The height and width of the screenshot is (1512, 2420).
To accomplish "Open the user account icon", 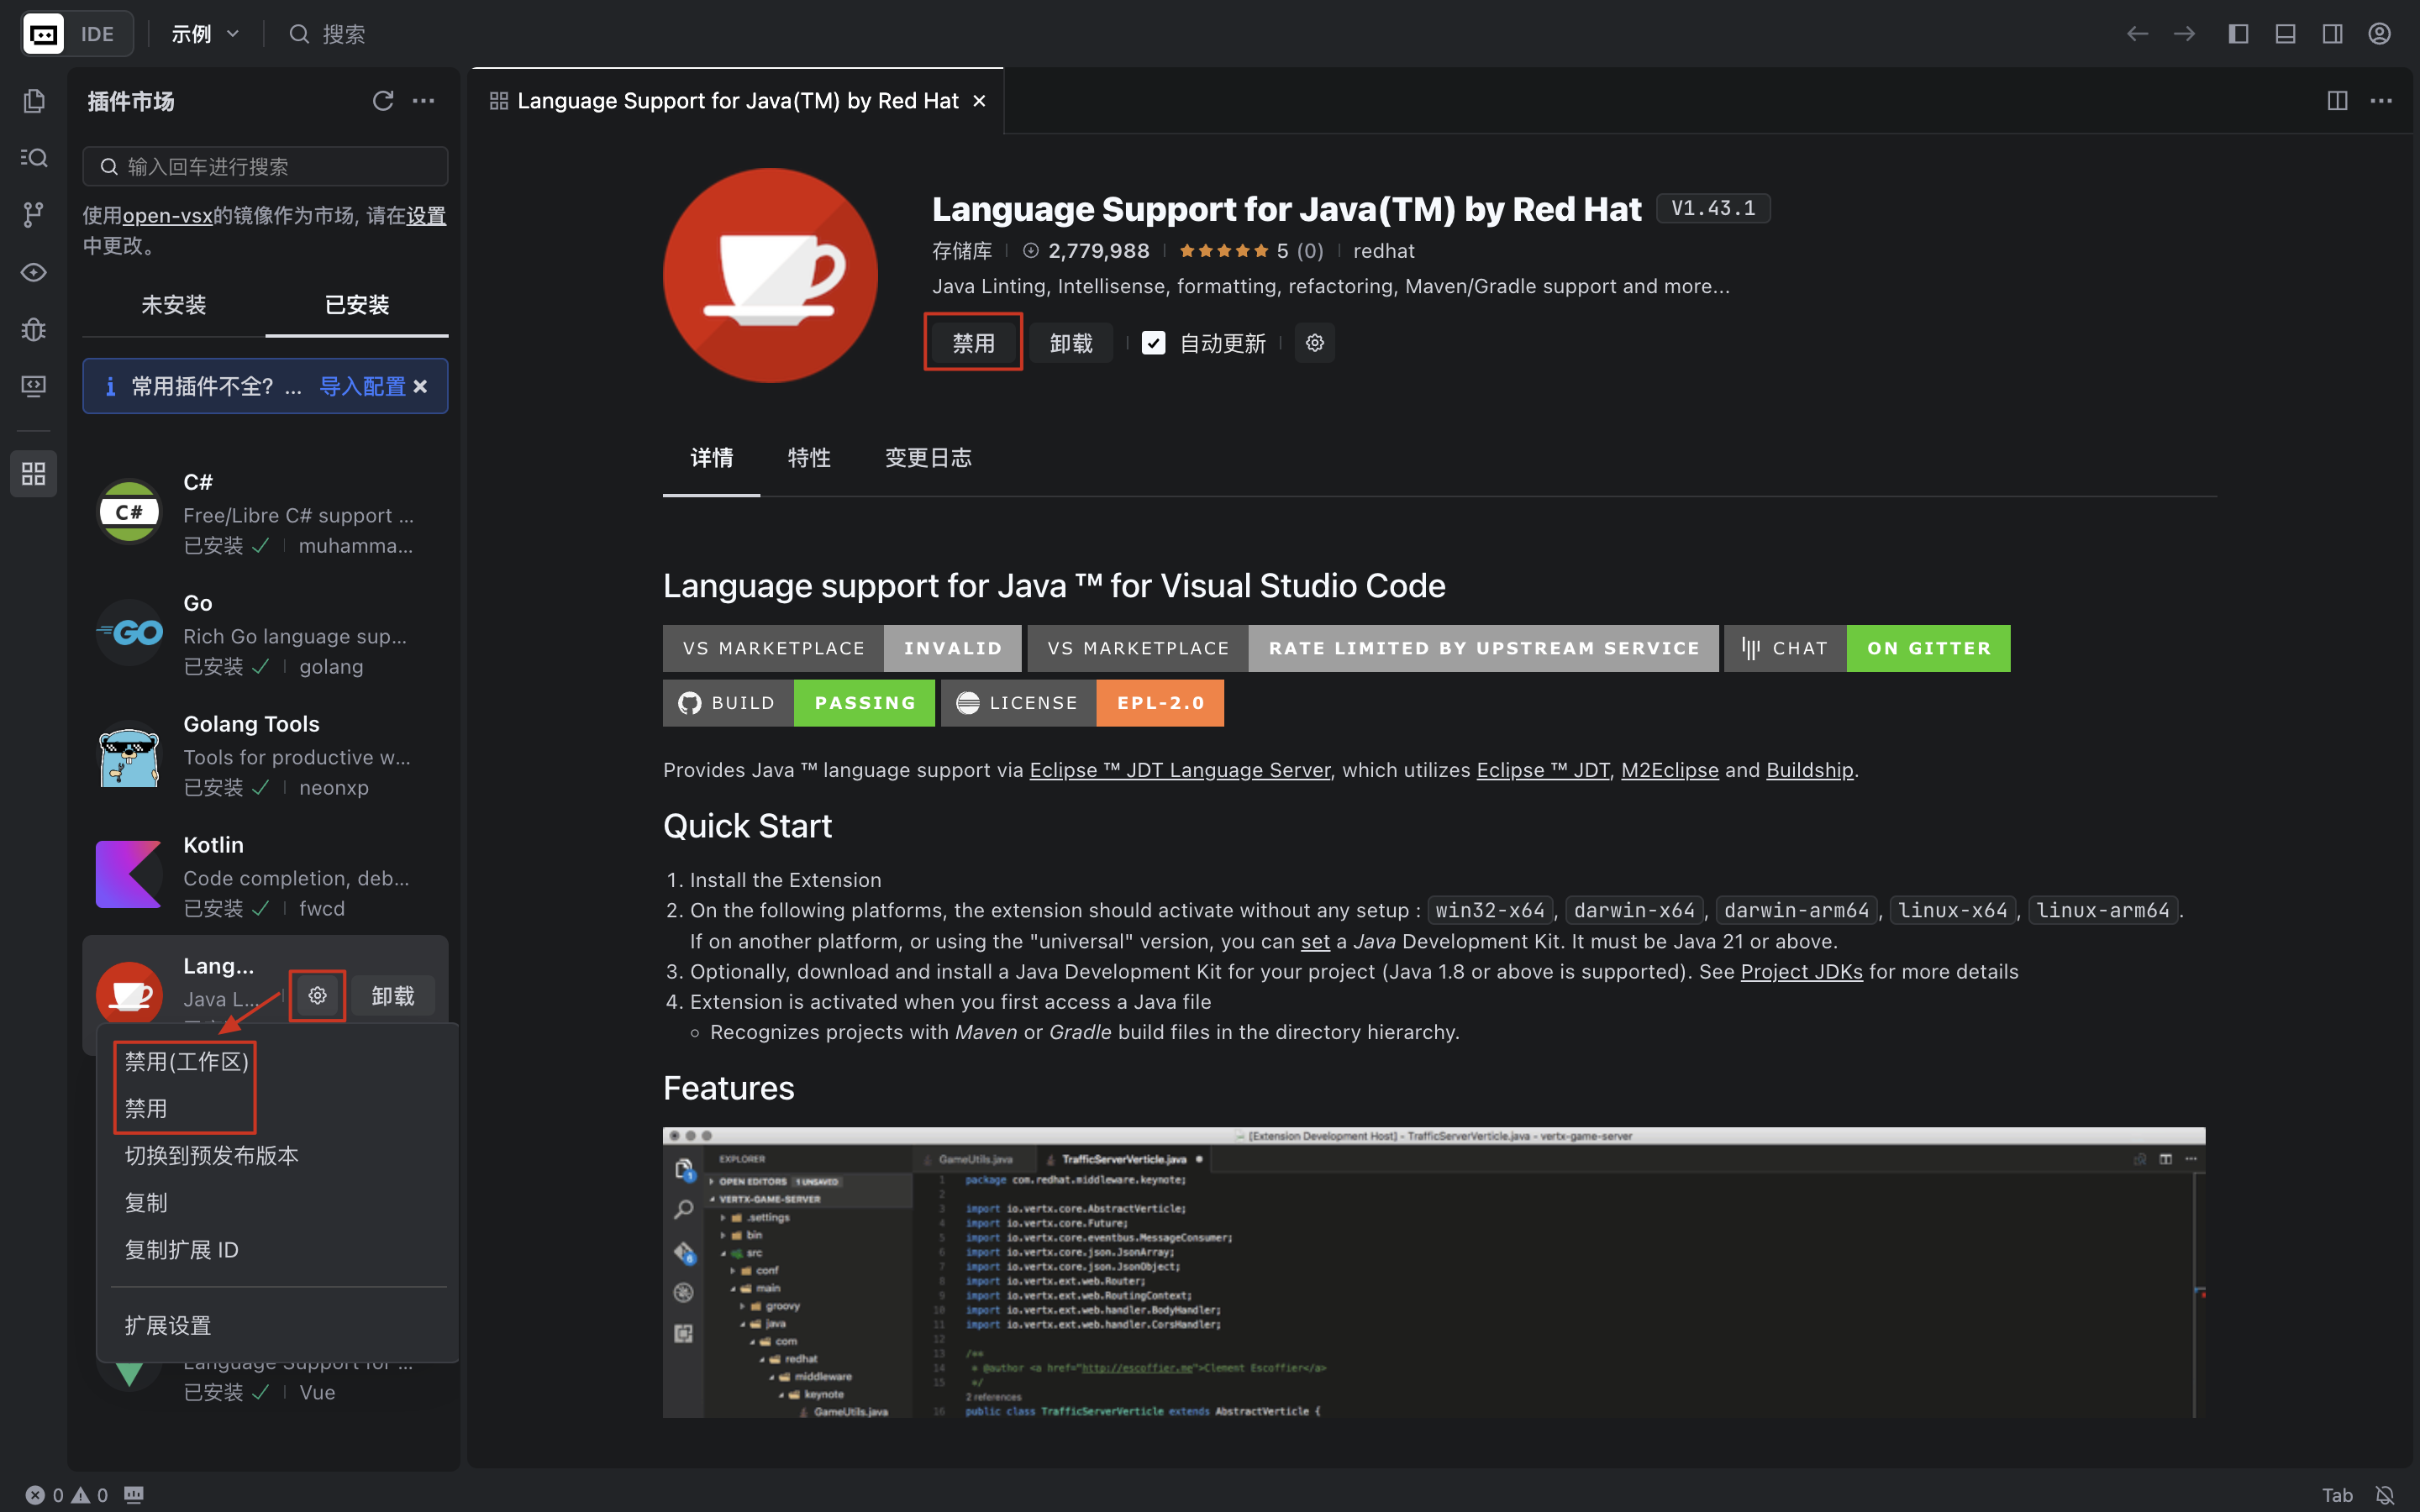I will pos(2379,34).
